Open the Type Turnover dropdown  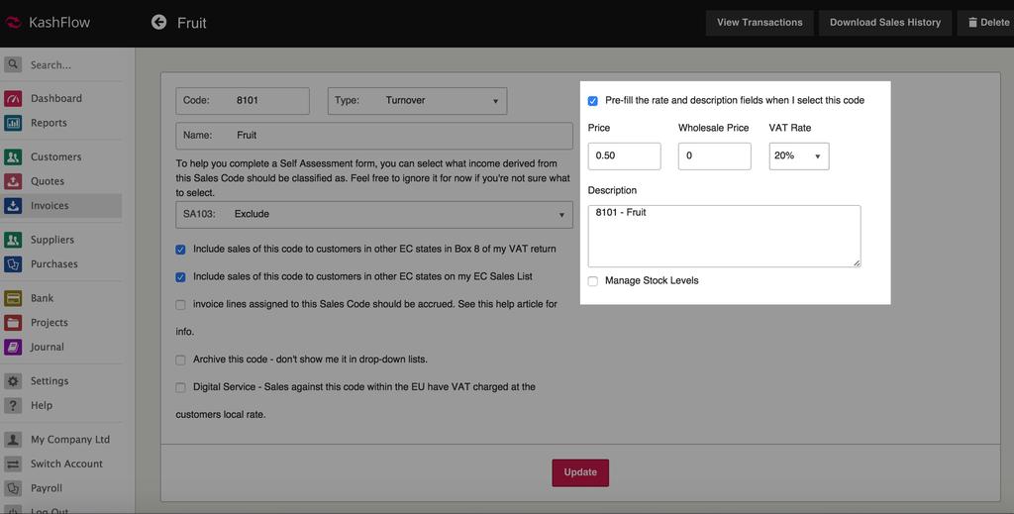417,101
